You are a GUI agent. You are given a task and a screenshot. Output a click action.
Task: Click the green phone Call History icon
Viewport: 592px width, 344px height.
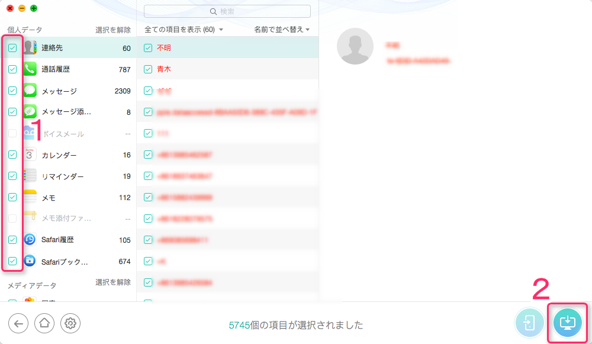(x=30, y=69)
